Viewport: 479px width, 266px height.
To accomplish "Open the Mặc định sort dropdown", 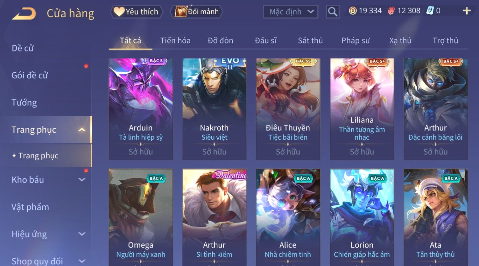I will tap(291, 12).
